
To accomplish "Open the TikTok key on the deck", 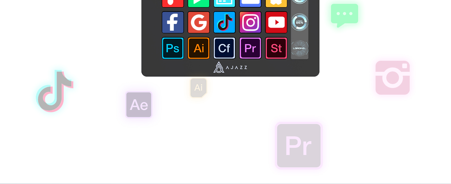I will point(225,22).
